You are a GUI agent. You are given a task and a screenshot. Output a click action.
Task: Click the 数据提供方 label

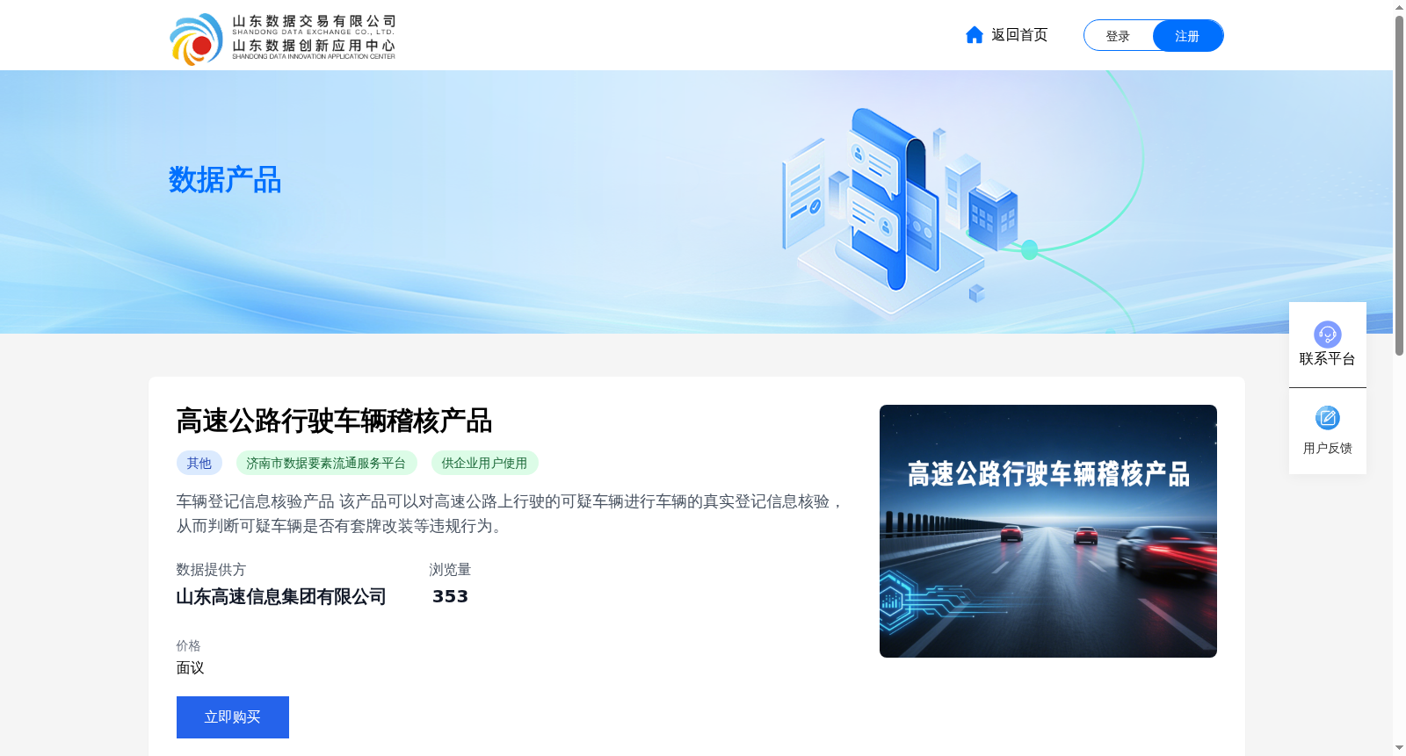click(211, 570)
